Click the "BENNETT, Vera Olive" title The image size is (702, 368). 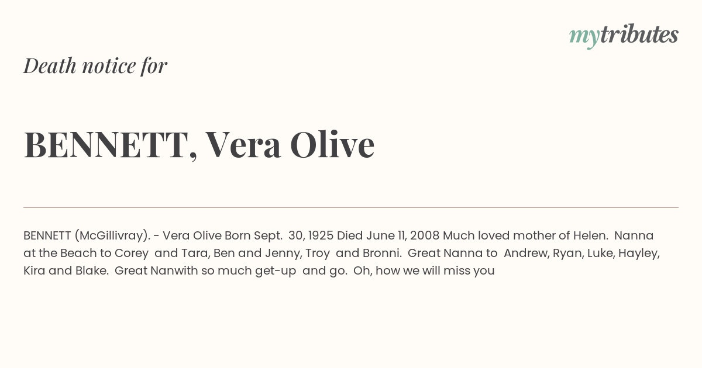(x=199, y=144)
